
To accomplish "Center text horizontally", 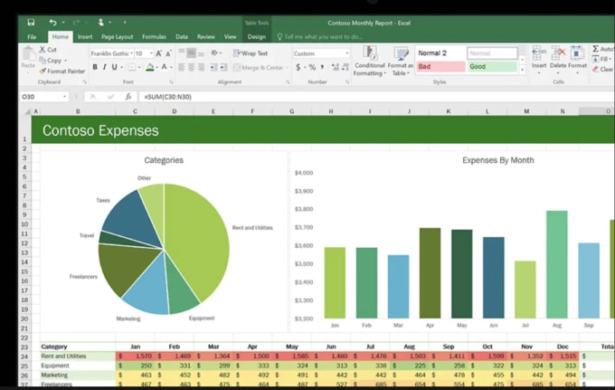I will [x=192, y=68].
